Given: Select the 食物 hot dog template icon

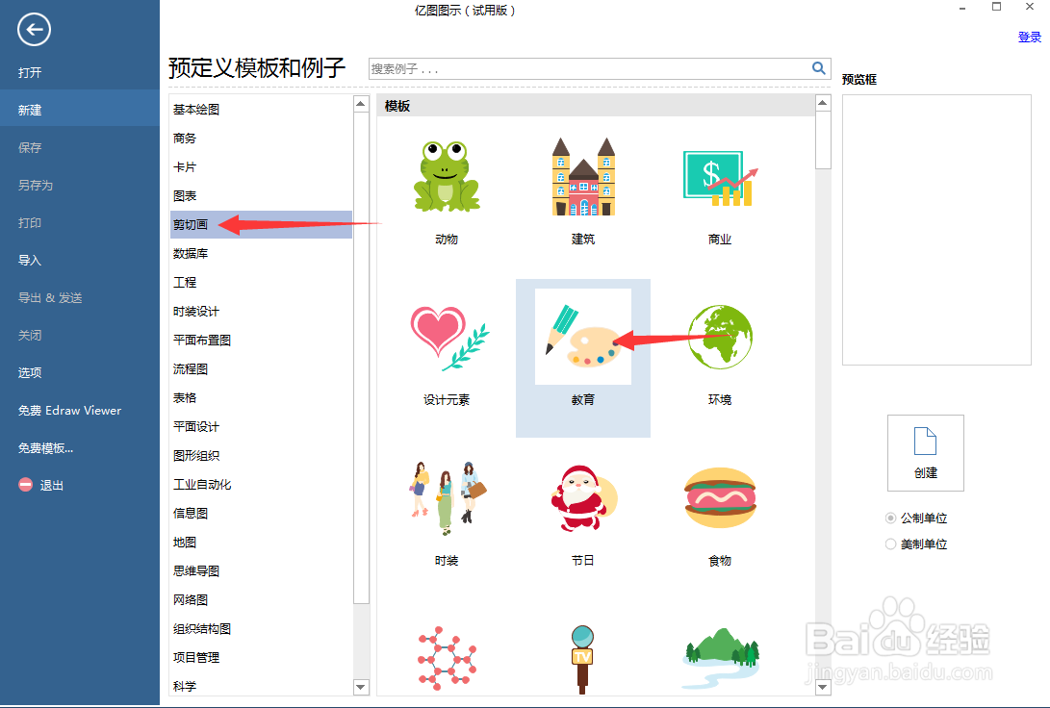Looking at the screenshot, I should pos(720,498).
